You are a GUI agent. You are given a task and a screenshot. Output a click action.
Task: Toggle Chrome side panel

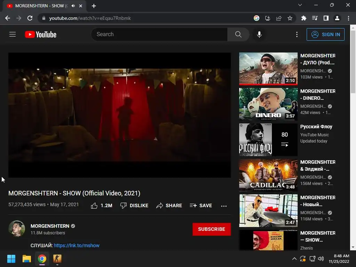tap(326, 18)
